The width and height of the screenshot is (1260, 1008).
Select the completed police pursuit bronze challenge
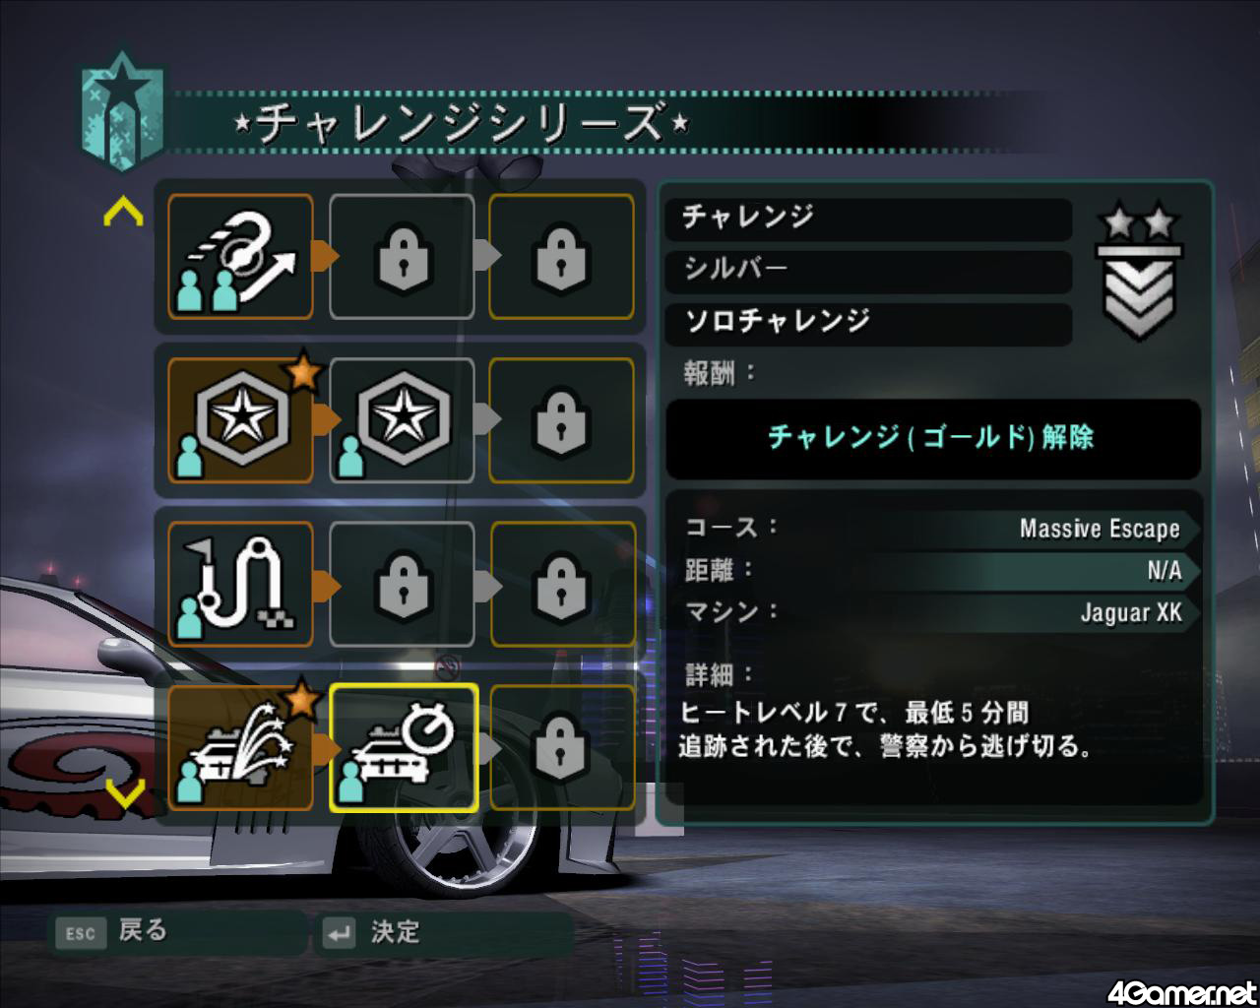click(x=240, y=748)
